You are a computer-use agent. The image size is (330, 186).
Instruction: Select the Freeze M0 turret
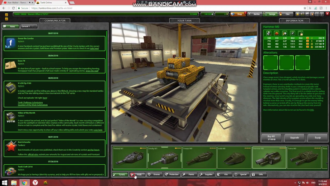pyautogui.click(x=199, y=158)
